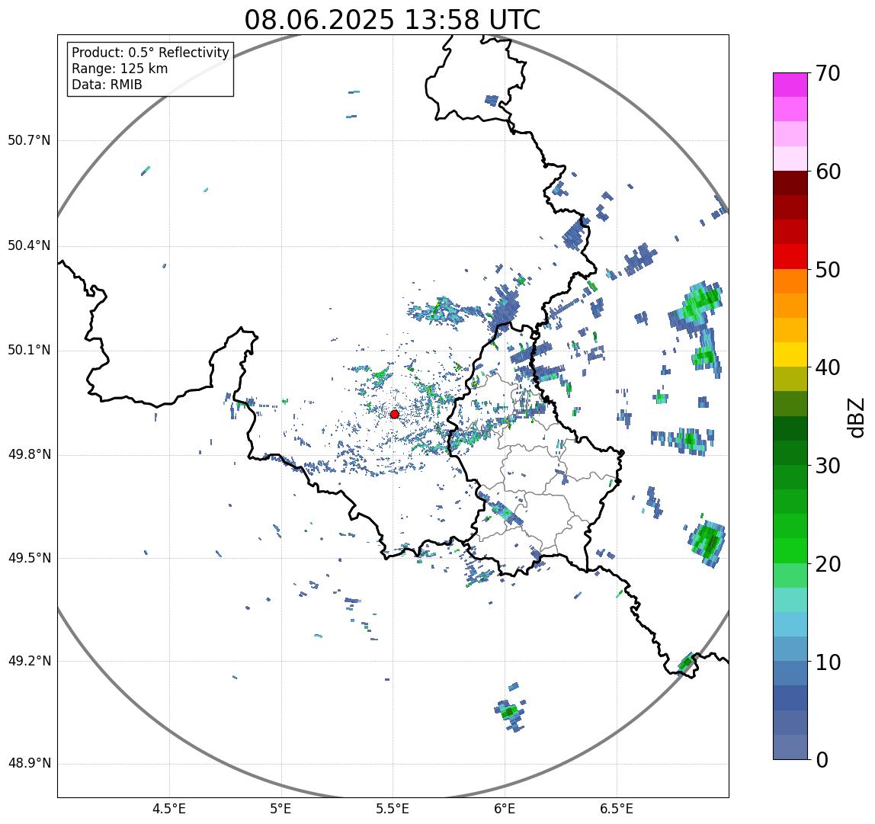Screen dimensions: 875x824
Task: Click the magenta top colorbar segment
Action: (790, 85)
